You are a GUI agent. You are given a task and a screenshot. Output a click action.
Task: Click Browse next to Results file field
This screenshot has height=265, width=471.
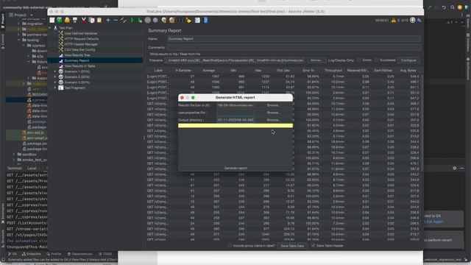[x=273, y=105]
